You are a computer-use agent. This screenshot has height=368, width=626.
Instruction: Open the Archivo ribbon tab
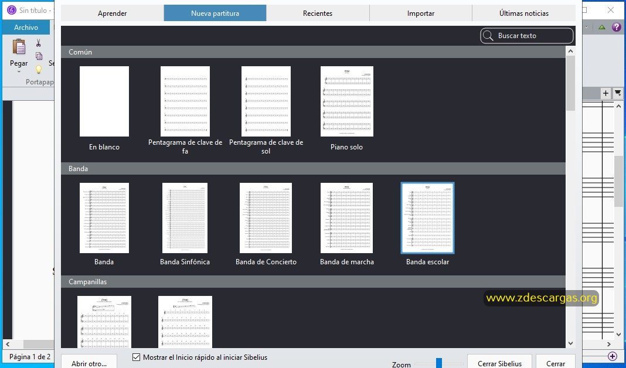(26, 27)
